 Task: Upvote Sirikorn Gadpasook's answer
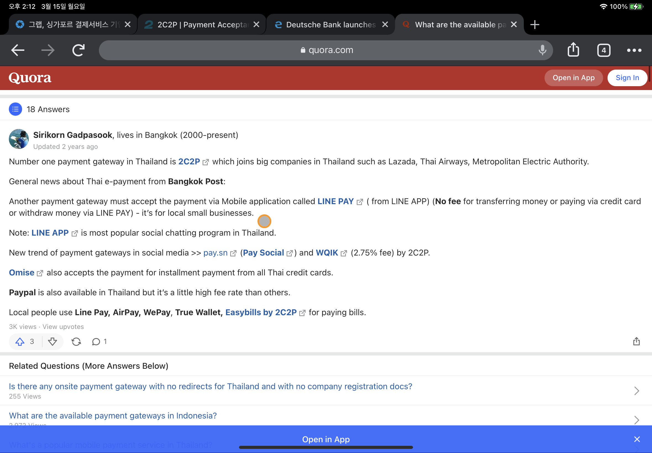point(20,341)
